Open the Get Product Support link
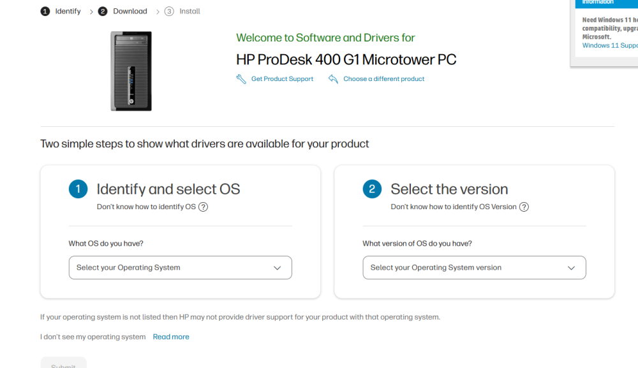Viewport: 638px width, 368px height. [282, 79]
